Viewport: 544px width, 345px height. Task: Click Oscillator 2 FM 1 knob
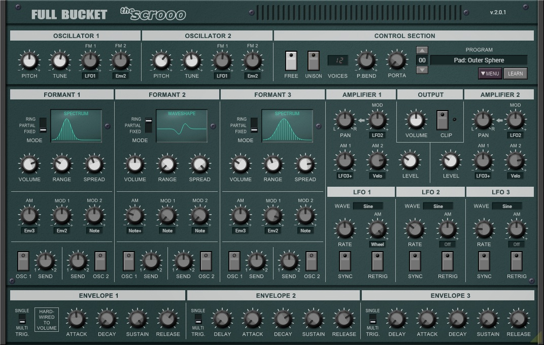pos(222,61)
